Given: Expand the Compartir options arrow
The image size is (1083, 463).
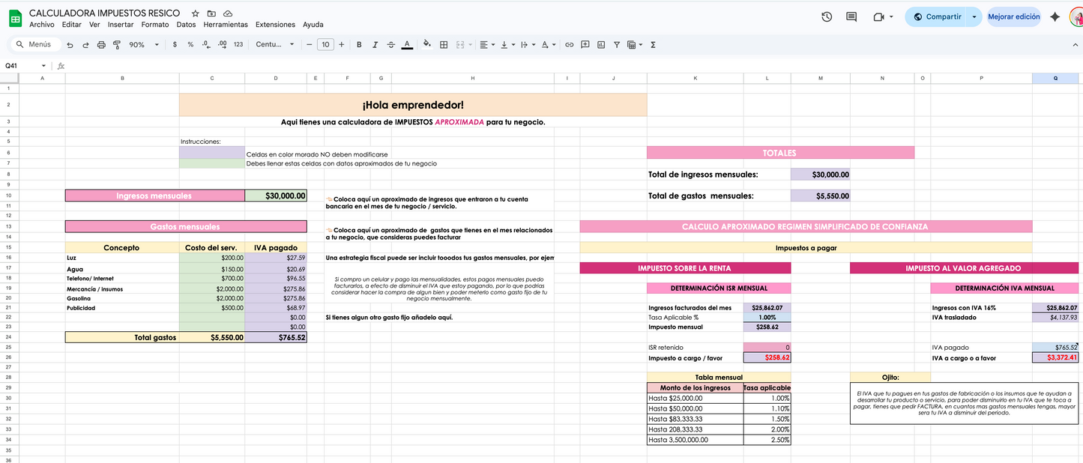Looking at the screenshot, I should coord(974,16).
